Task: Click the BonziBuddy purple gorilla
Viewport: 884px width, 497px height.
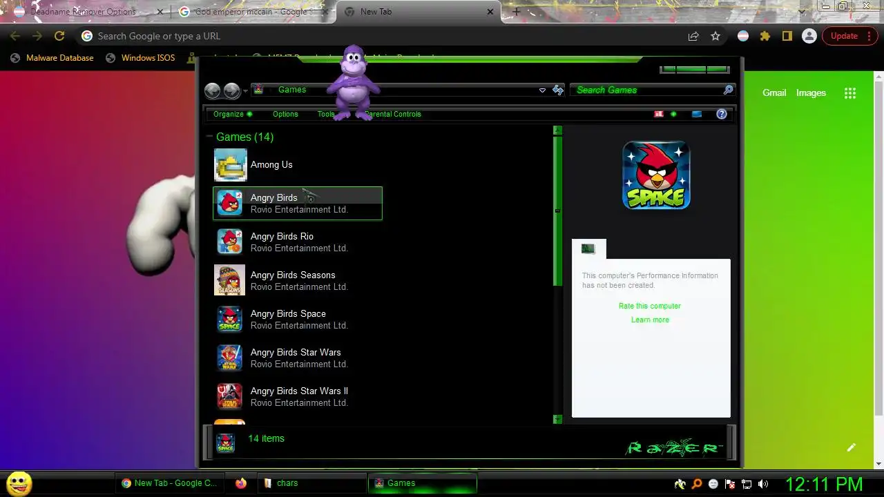Action: (354, 83)
